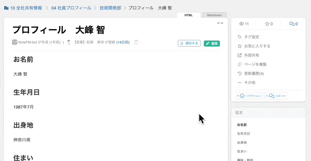Click the page width expand arrows icon
Viewport: 311px width, 161px height.
pyautogui.click(x=220, y=23)
